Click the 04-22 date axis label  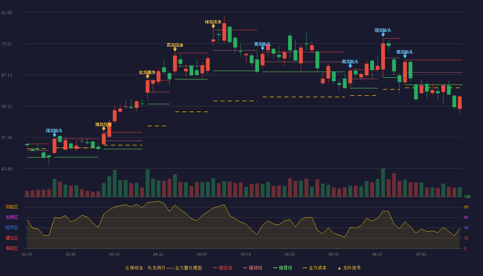click(x=158, y=254)
